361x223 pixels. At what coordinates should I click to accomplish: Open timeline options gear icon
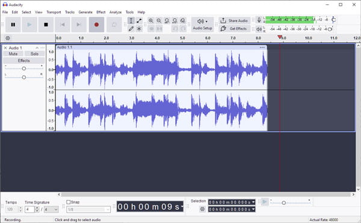8,38
